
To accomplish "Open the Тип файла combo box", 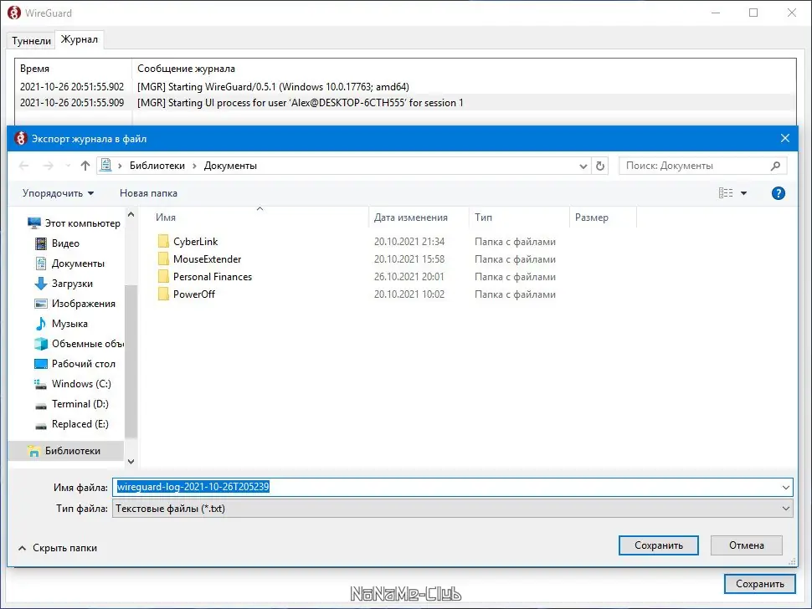I will coord(452,509).
